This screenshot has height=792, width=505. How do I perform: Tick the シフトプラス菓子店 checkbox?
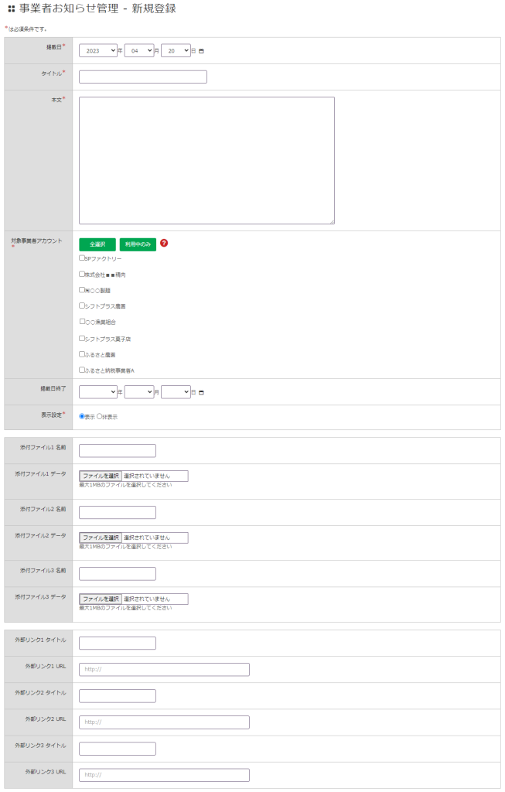click(x=82, y=338)
